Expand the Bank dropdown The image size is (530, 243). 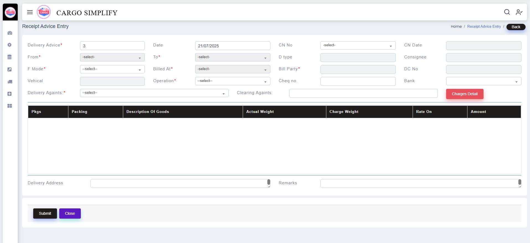[x=483, y=81]
